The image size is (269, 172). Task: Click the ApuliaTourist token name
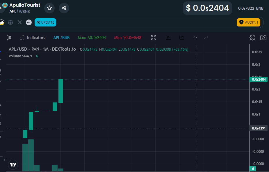(x=25, y=5)
